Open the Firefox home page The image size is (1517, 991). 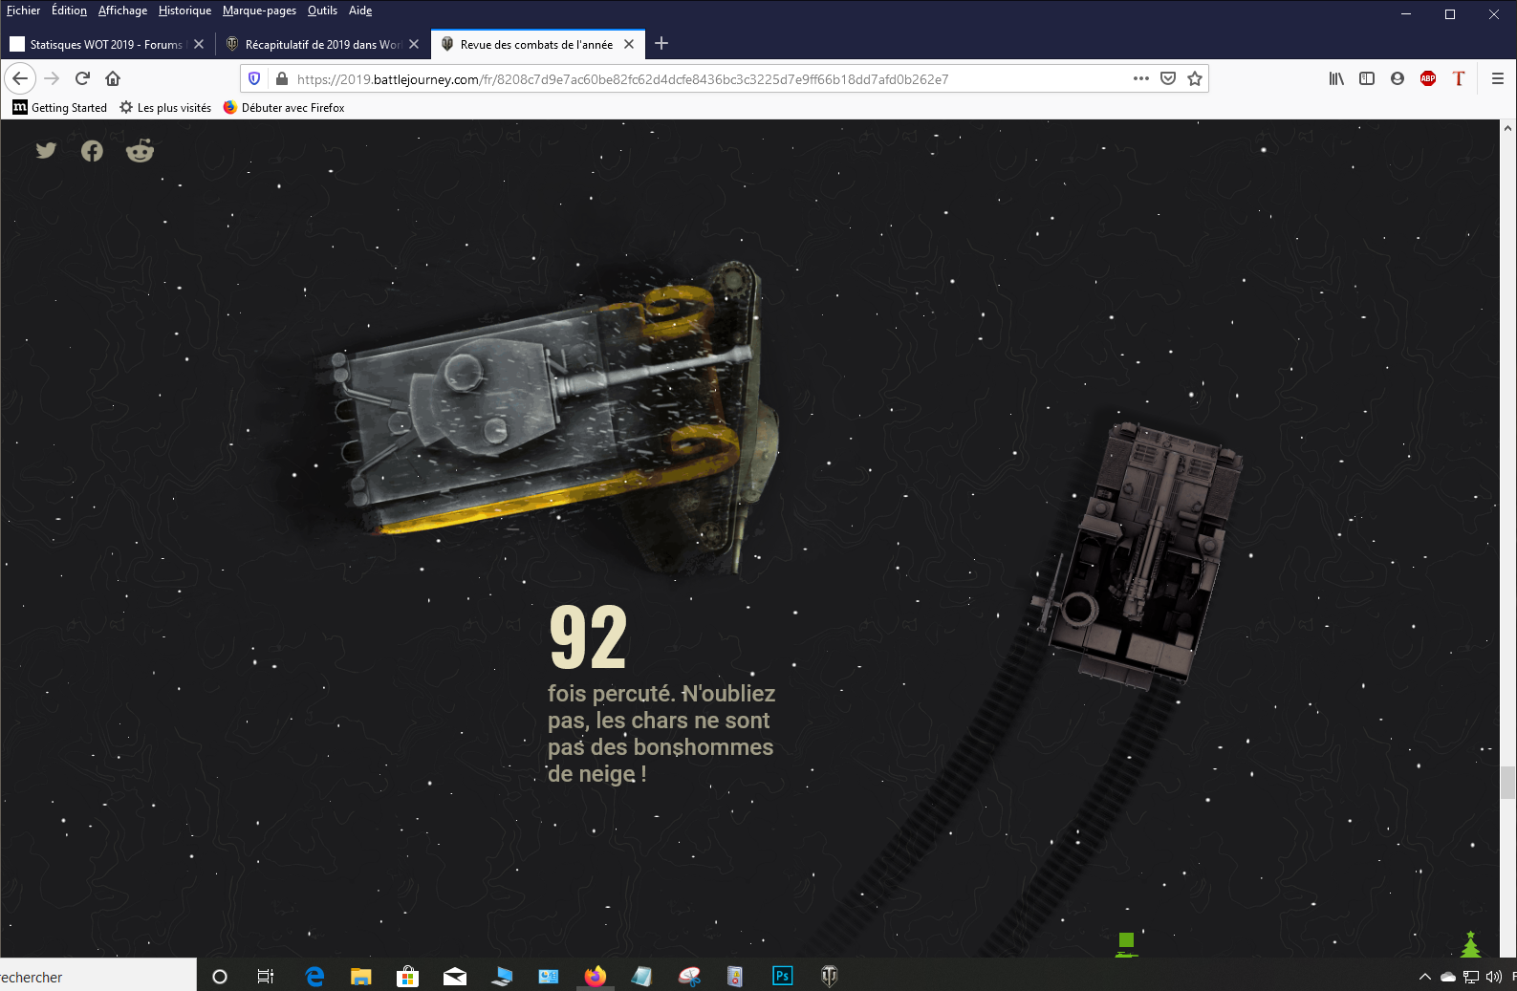[x=113, y=78]
